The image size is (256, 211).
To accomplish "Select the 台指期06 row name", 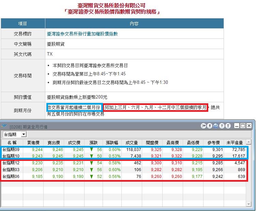I will (11, 177).
